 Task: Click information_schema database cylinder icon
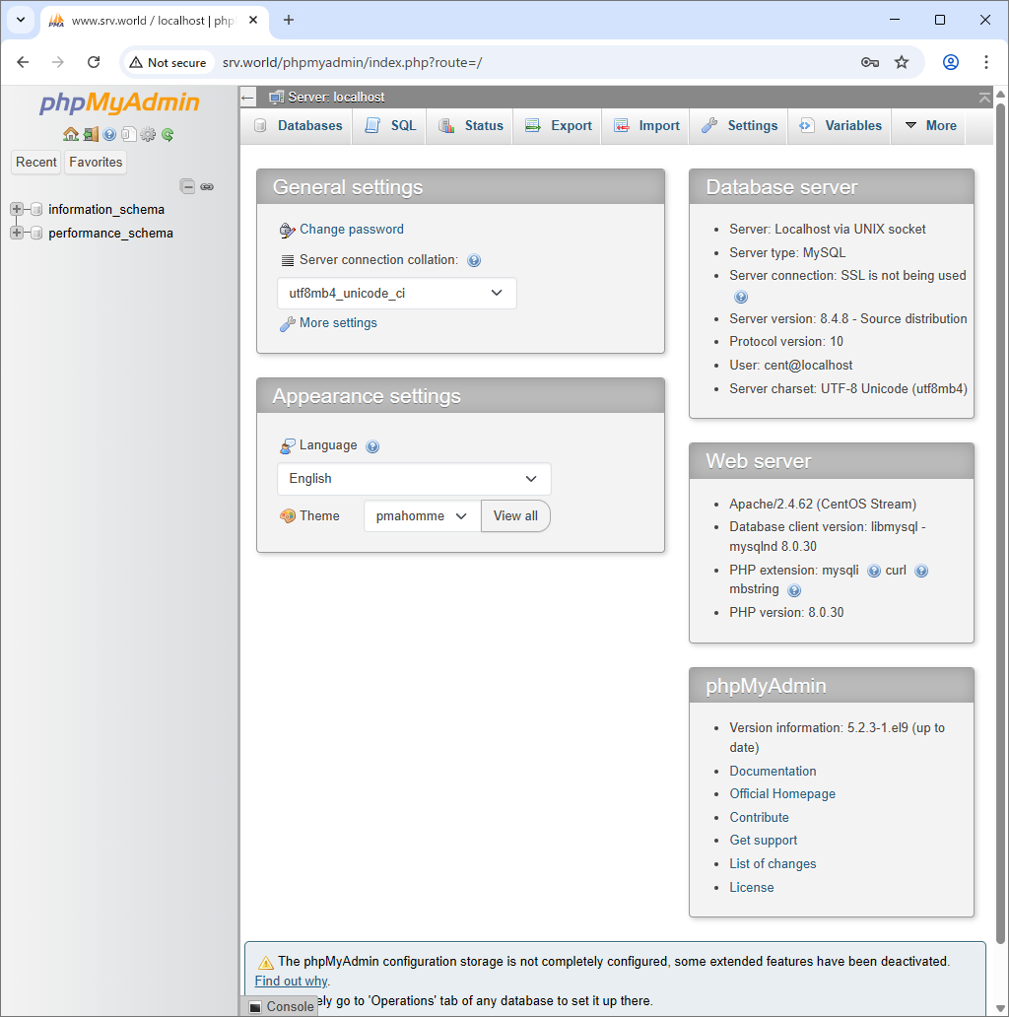point(37,210)
